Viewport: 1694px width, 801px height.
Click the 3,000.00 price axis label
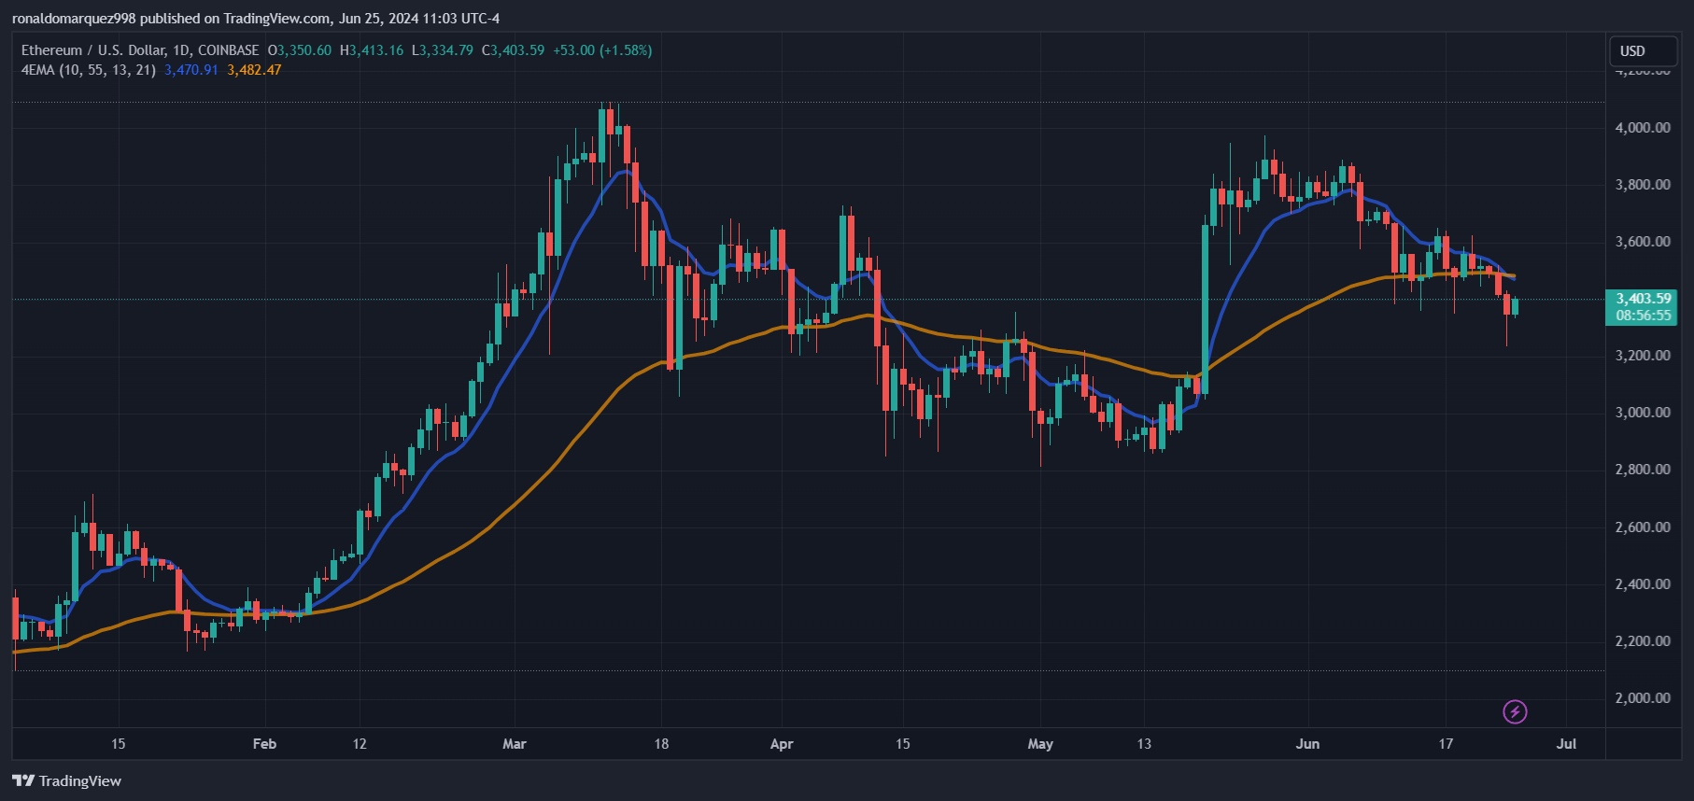click(x=1643, y=413)
